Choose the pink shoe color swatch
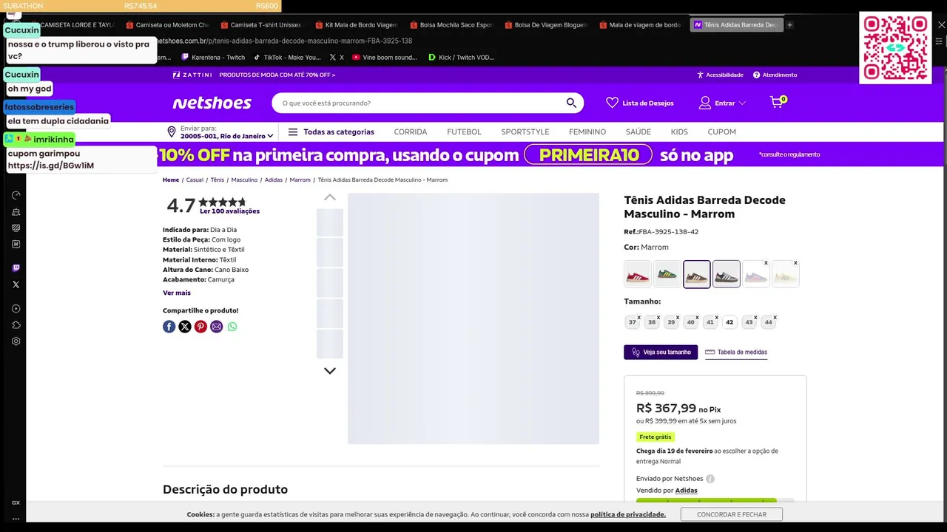The height and width of the screenshot is (532, 947). coord(756,274)
